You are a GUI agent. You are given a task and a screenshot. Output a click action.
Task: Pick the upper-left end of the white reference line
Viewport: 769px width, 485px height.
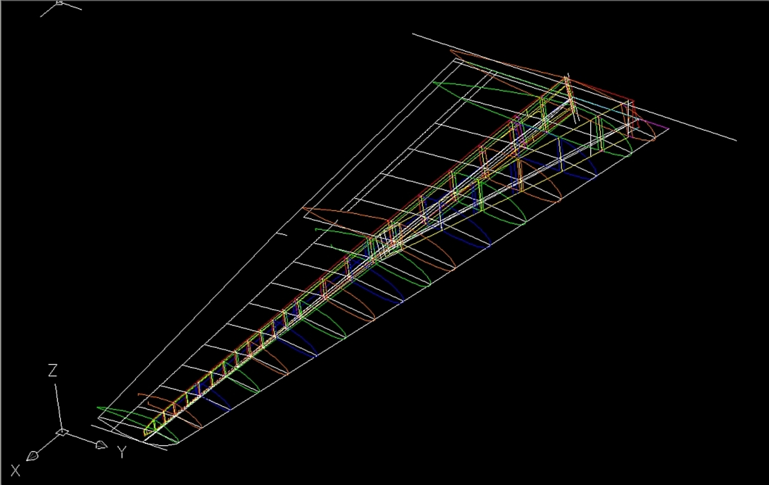pos(415,34)
